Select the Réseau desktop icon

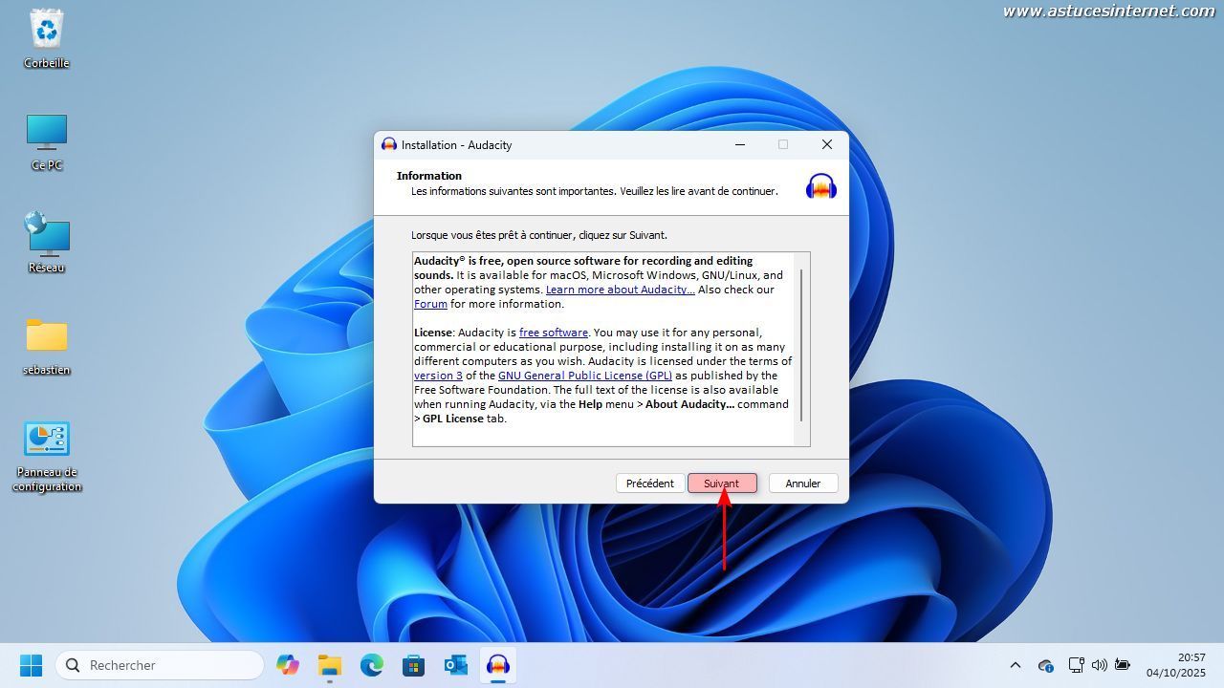click(x=46, y=243)
